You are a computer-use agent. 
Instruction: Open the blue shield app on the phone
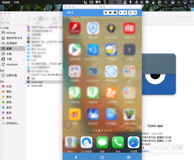(x=93, y=28)
